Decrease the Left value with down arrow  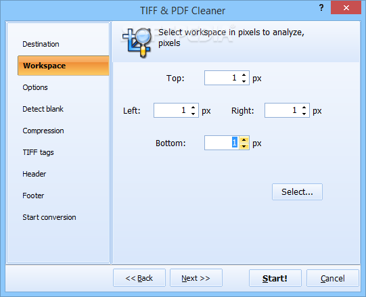193,114
